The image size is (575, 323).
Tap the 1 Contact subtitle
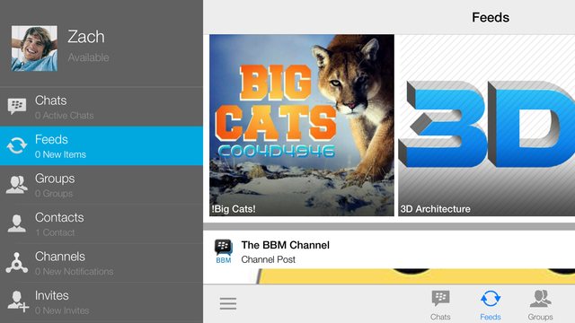(x=55, y=232)
